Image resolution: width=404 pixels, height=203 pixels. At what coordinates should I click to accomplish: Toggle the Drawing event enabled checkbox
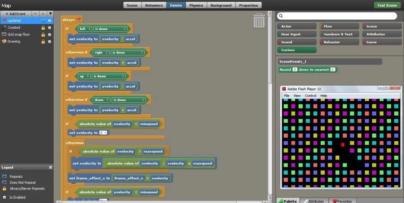49,41
